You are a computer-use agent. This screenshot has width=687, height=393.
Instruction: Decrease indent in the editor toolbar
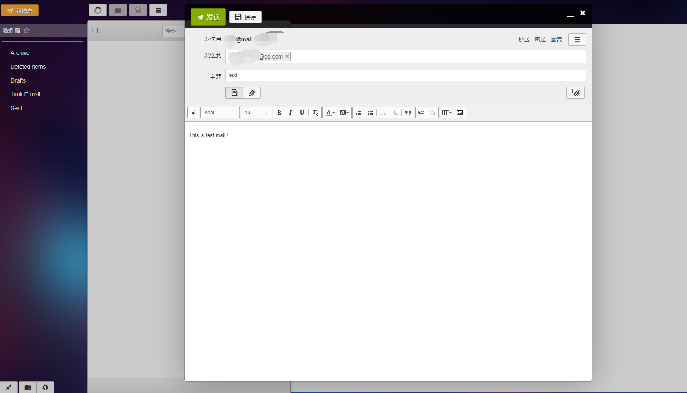click(x=383, y=113)
